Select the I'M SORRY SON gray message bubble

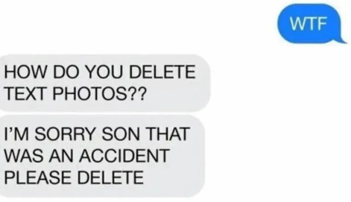(102, 156)
